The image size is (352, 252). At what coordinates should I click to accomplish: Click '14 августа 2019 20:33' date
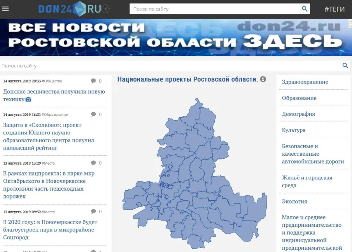click(x=22, y=81)
